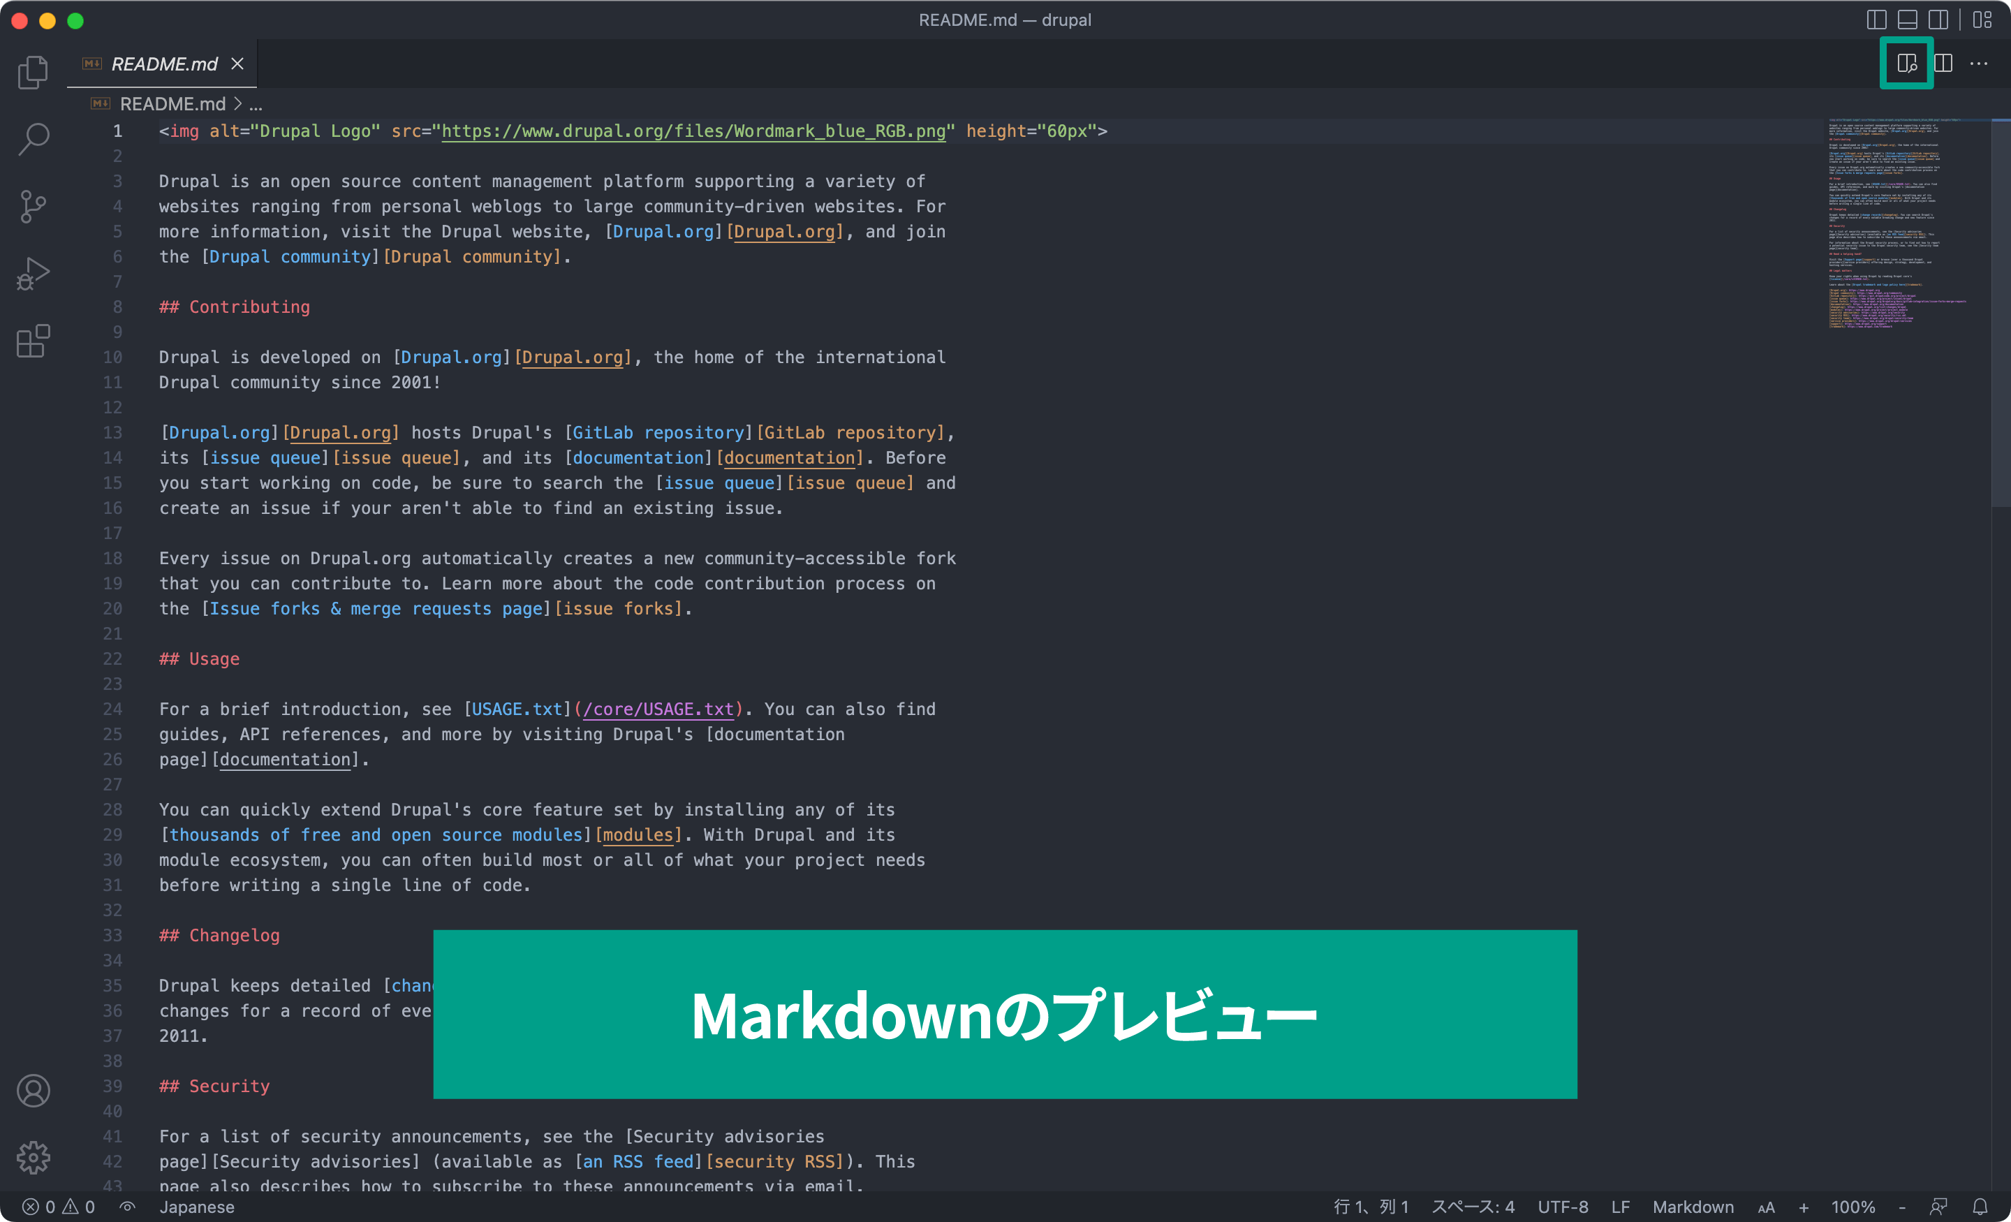Click line number 24 in the gutter
This screenshot has width=2011, height=1222.
[112, 709]
